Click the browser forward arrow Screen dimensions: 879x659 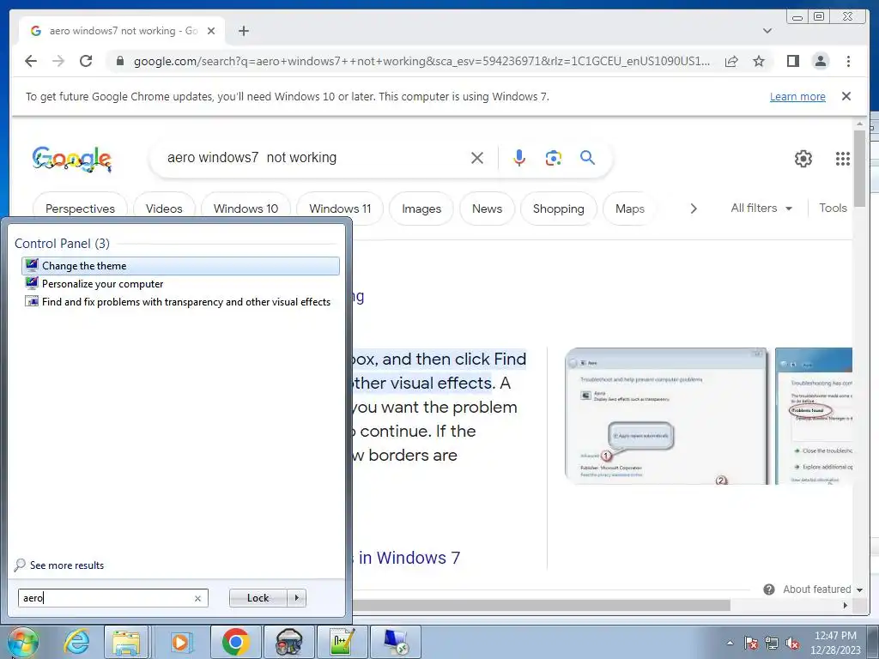(58, 61)
